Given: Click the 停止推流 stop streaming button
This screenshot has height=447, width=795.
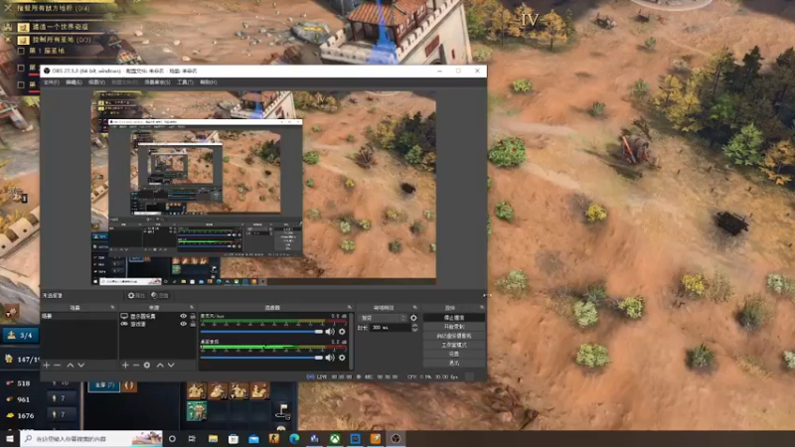Looking at the screenshot, I should click(x=454, y=318).
